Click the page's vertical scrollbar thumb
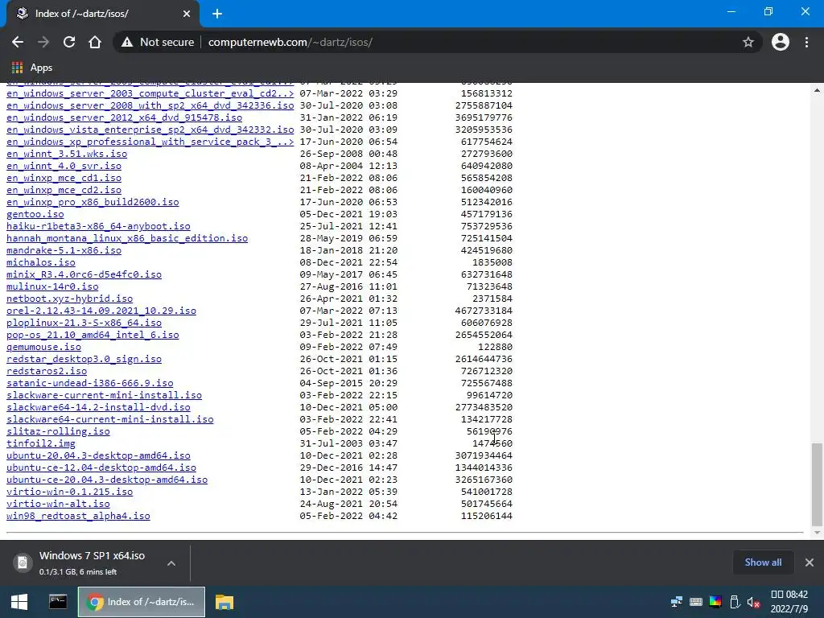This screenshot has width=824, height=618. [x=817, y=484]
